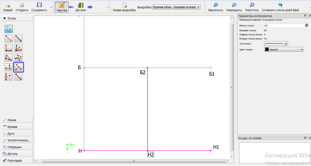Open the Тип линии dropdown
311x166 pixels.
[276, 43]
